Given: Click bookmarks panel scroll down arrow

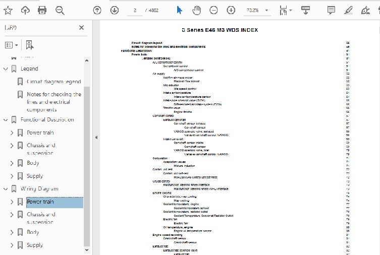Looking at the screenshot, I should [87, 250].
